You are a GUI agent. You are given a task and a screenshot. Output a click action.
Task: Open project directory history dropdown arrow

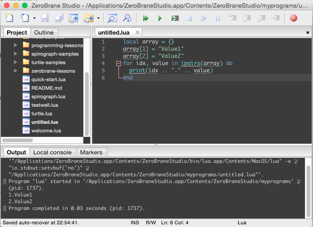(x=99, y=18)
